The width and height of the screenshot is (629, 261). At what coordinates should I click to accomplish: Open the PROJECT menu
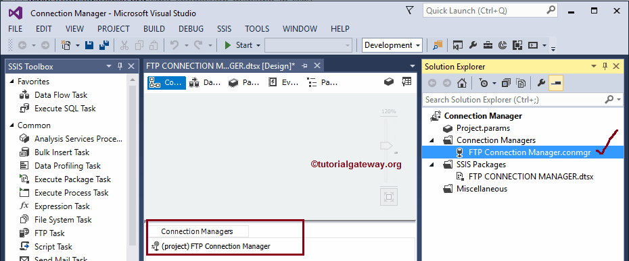coord(114,29)
